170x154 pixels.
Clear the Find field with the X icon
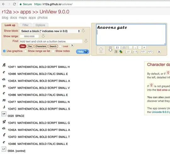(x=72, y=45)
